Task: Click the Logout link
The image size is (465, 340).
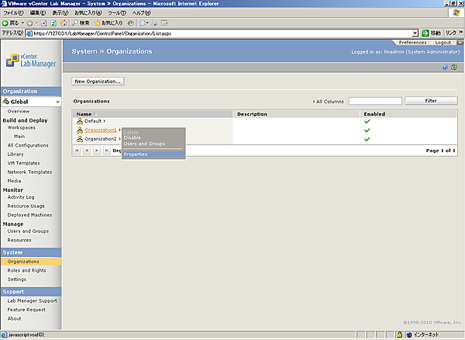Action: tap(443, 42)
